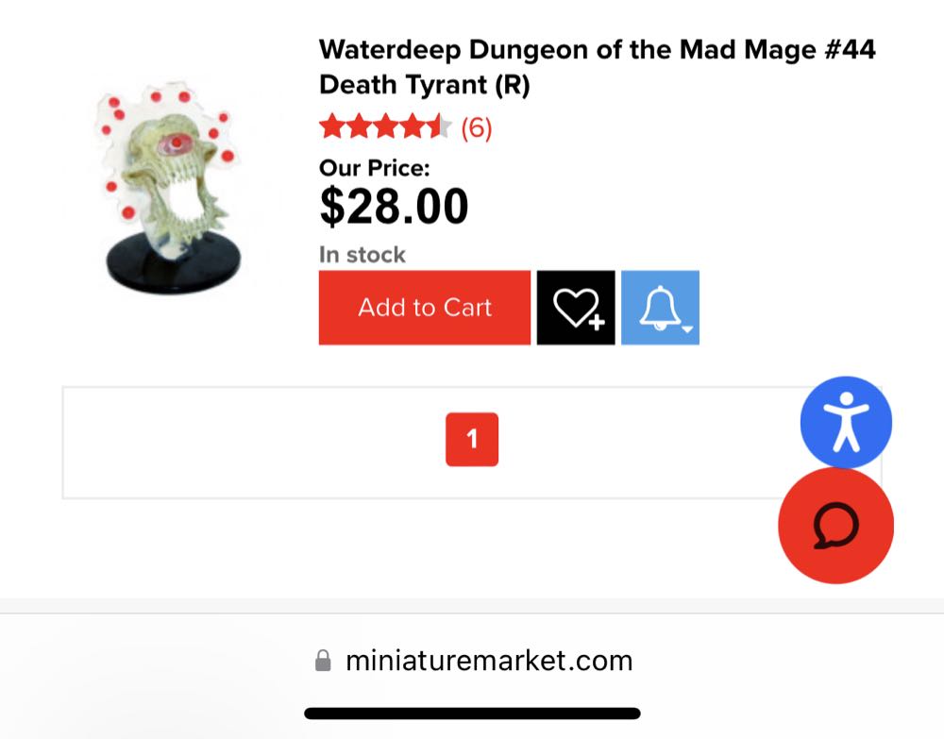Go to page 1 in pagination
944x739 pixels.
coord(472,439)
